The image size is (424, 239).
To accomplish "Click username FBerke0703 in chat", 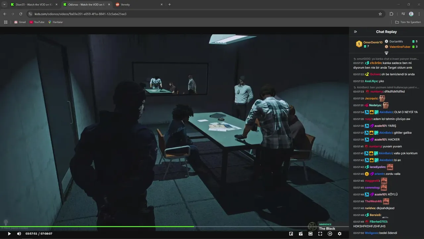I will [x=379, y=222].
